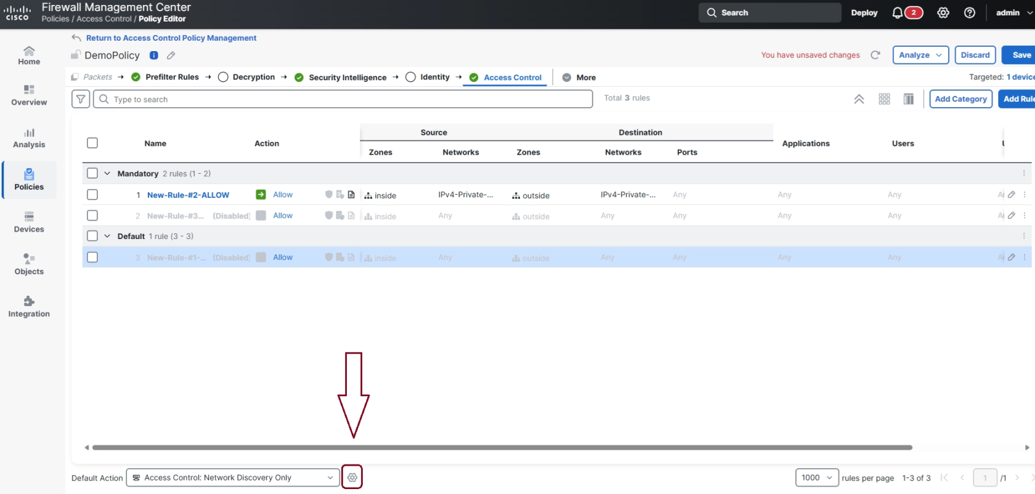Check the Default category checkbox
The image size is (1035, 494).
click(92, 236)
